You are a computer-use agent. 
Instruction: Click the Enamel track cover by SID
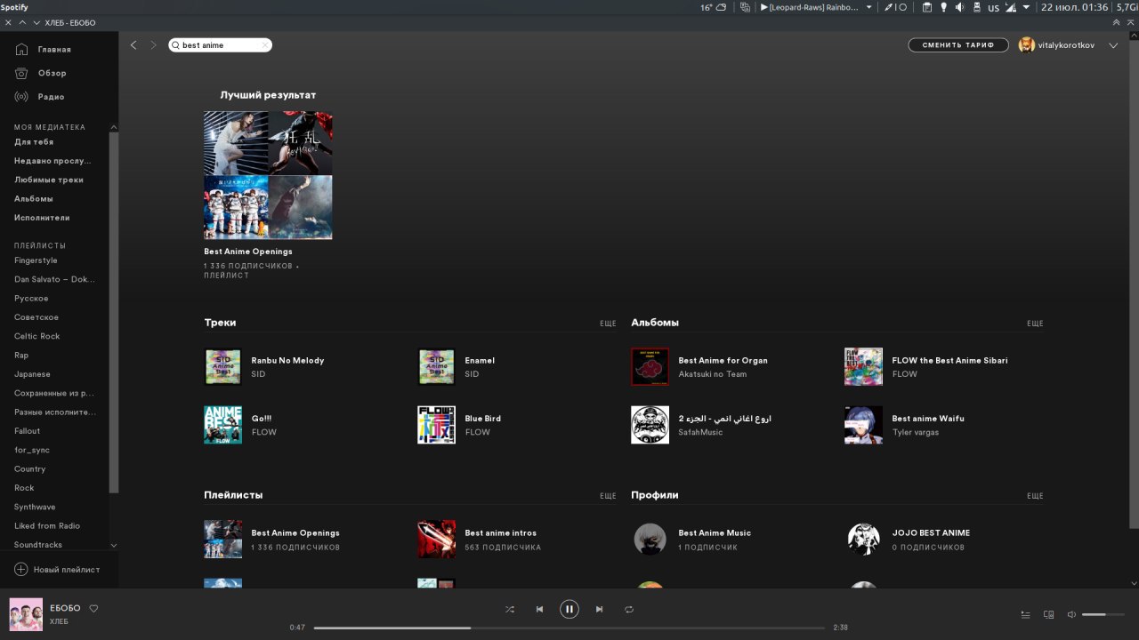point(436,367)
